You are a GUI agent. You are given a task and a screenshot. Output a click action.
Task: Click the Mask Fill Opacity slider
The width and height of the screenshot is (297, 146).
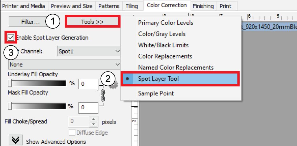[38, 106]
